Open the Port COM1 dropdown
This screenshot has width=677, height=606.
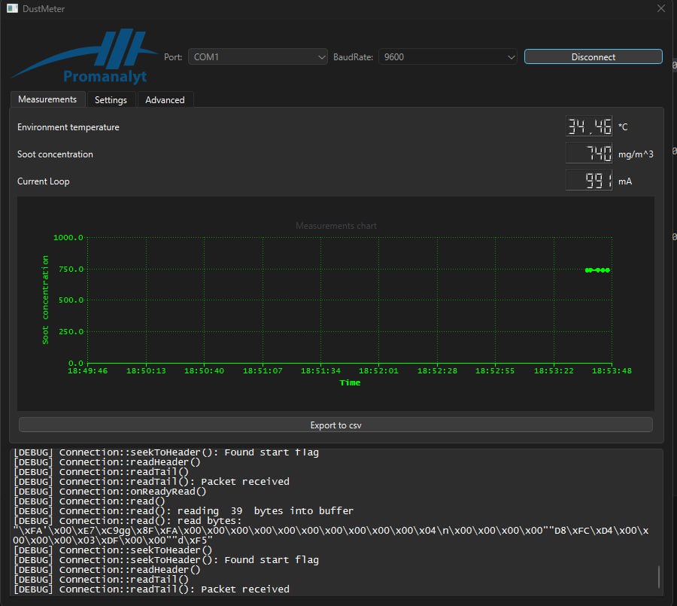tap(257, 57)
